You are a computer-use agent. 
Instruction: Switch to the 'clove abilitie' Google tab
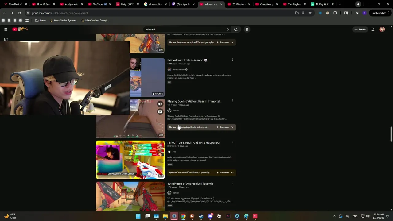coord(155,4)
